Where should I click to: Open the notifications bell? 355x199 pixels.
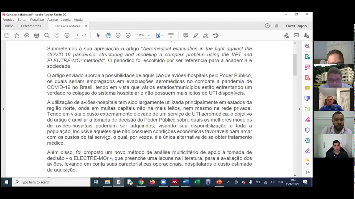[277, 26]
